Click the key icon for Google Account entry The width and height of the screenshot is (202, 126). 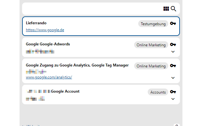(173, 92)
